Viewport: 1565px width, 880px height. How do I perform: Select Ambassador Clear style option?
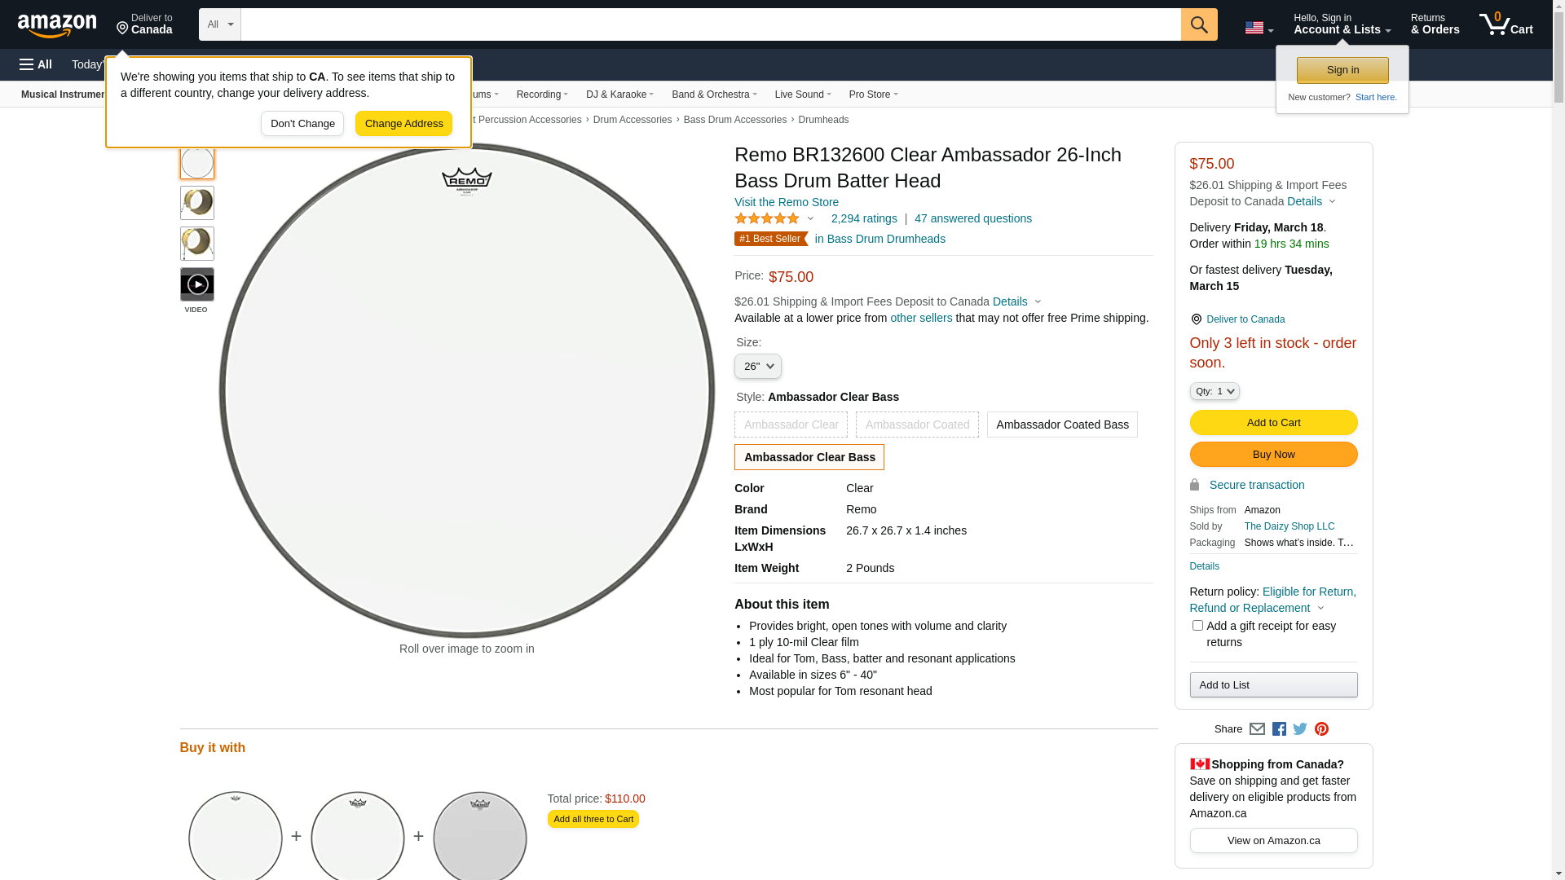tap(791, 425)
